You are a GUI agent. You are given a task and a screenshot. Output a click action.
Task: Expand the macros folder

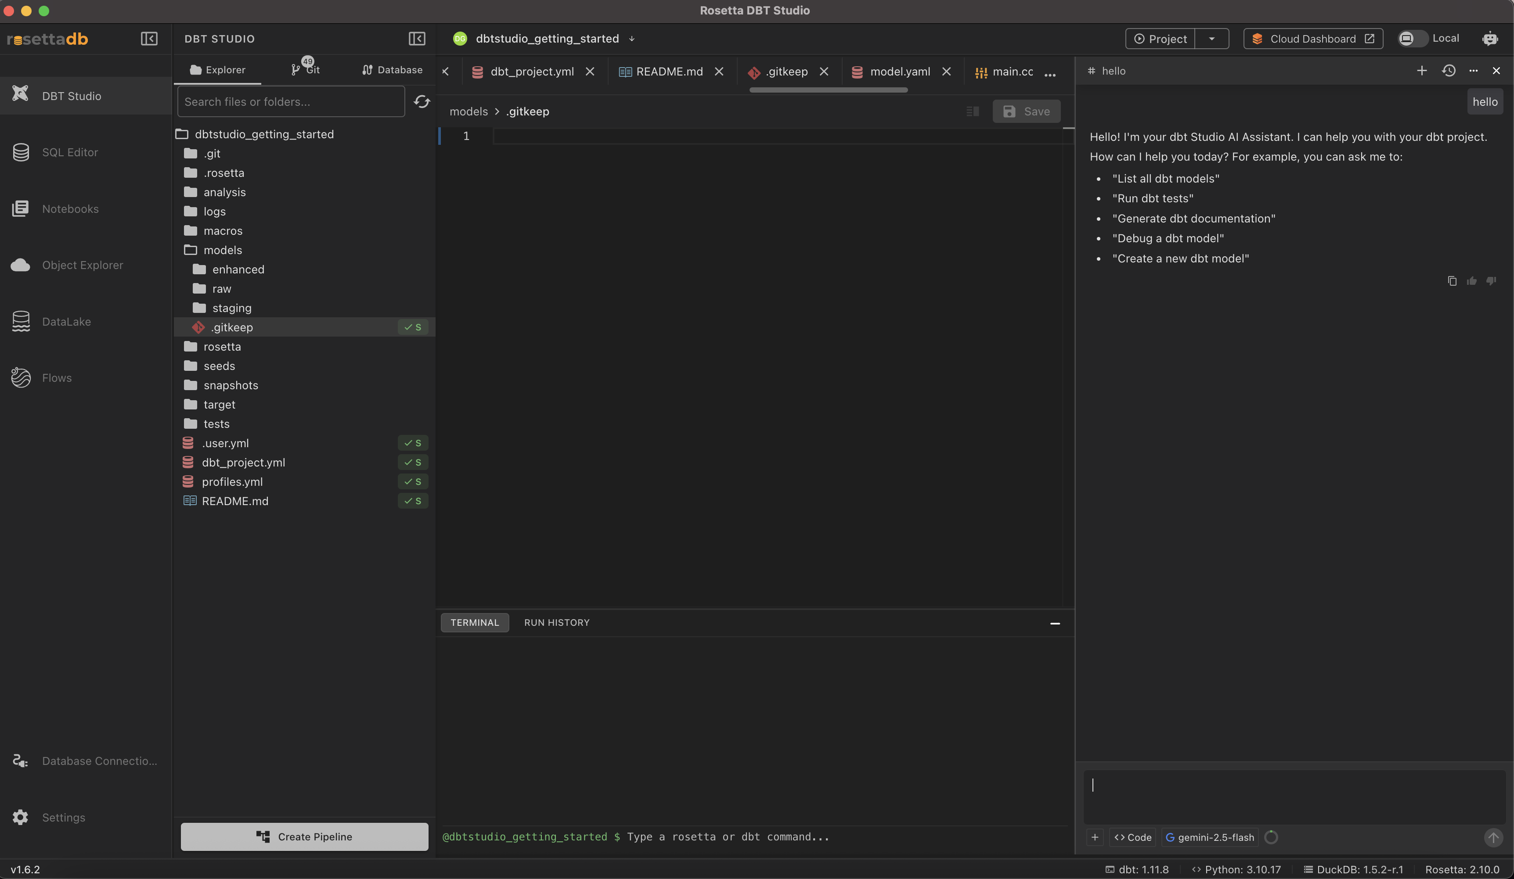coord(305,230)
